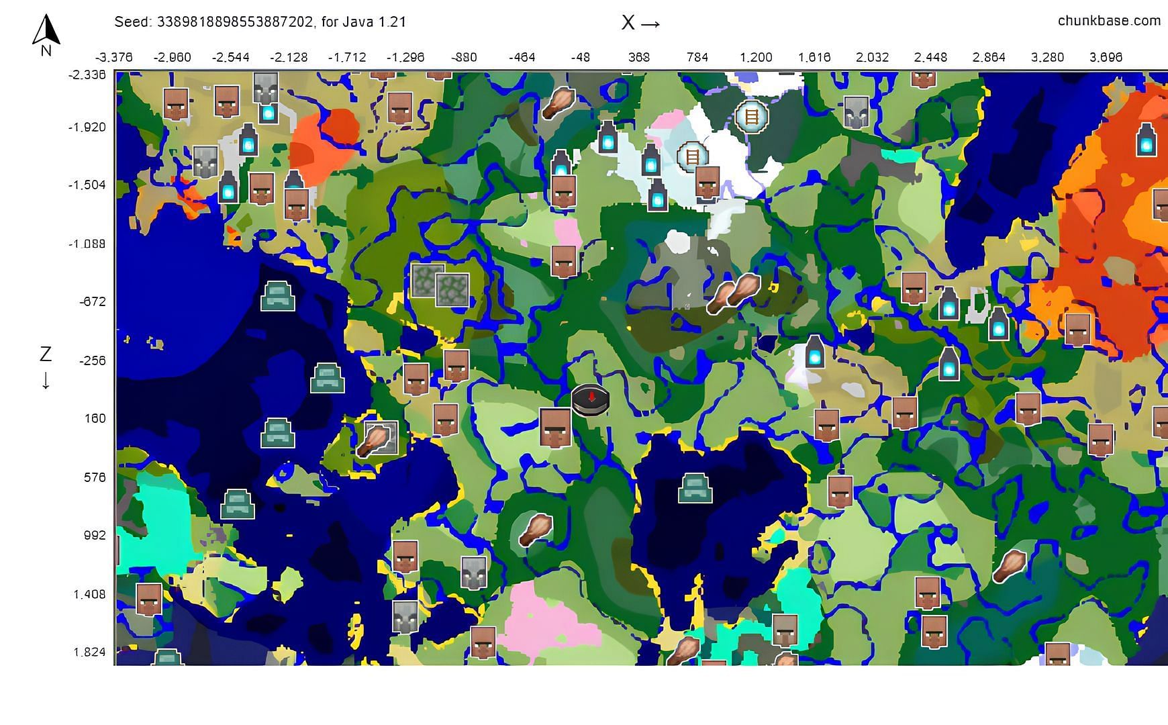Click the seed text 3389818898553887202, for Java 1.21
1168x725 pixels.
[260, 21]
